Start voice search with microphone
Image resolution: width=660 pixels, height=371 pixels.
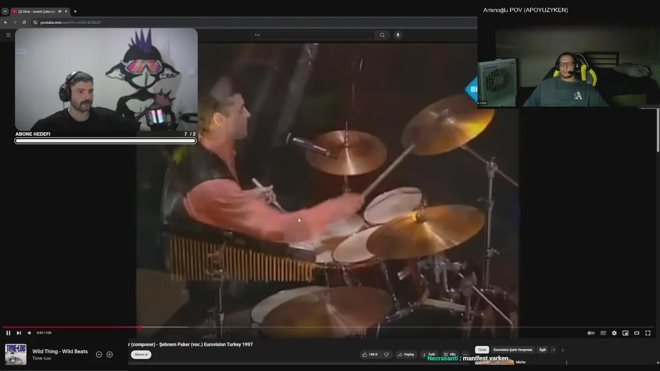(x=398, y=35)
